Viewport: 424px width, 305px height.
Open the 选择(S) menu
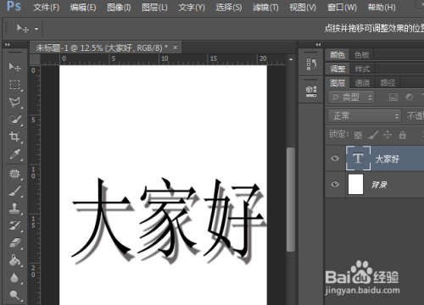pyautogui.click(x=229, y=7)
